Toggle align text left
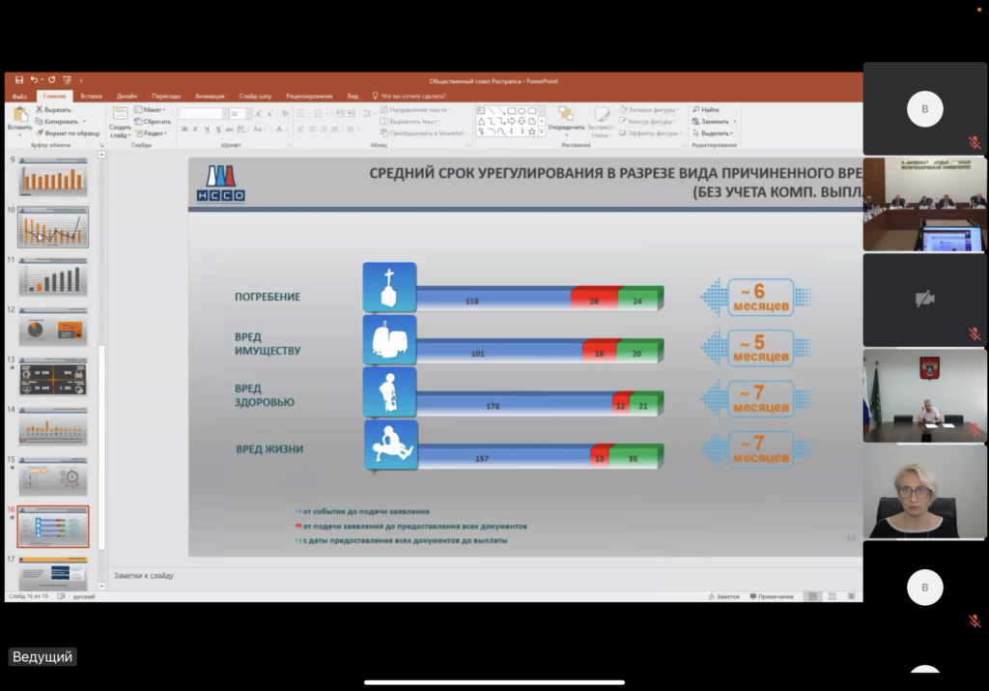Viewport: 989px width, 691px height. (x=301, y=130)
